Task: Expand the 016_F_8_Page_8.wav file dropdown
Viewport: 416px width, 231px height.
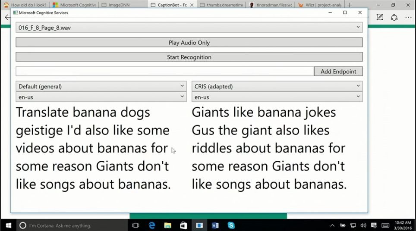Action: pos(189,28)
